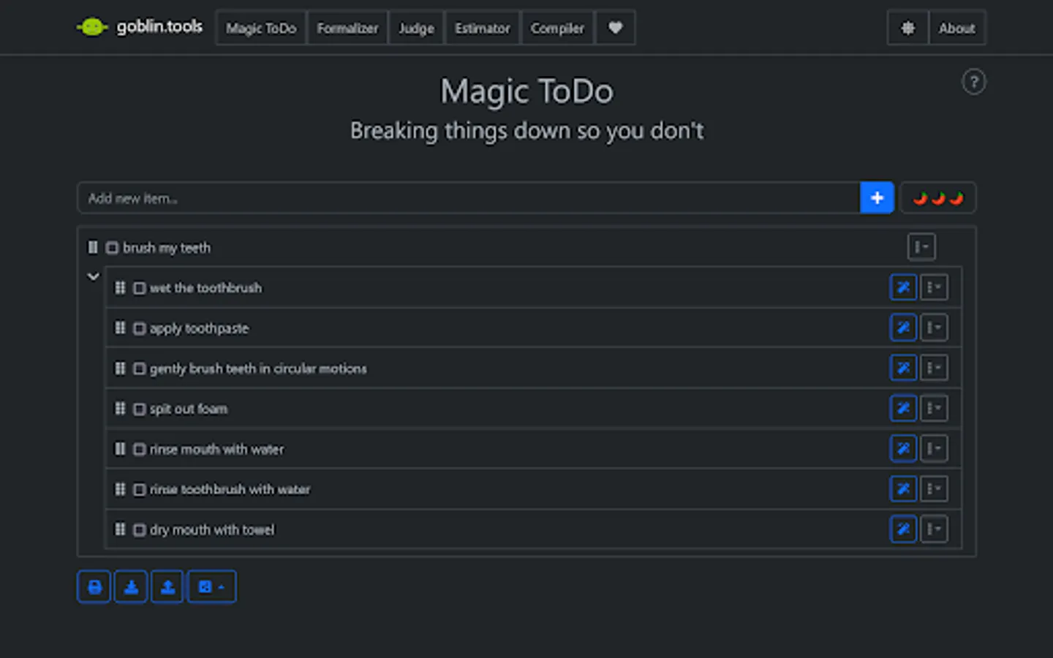Image resolution: width=1053 pixels, height=658 pixels.
Task: Open options menu for 'spit out foam'
Action: coord(934,408)
